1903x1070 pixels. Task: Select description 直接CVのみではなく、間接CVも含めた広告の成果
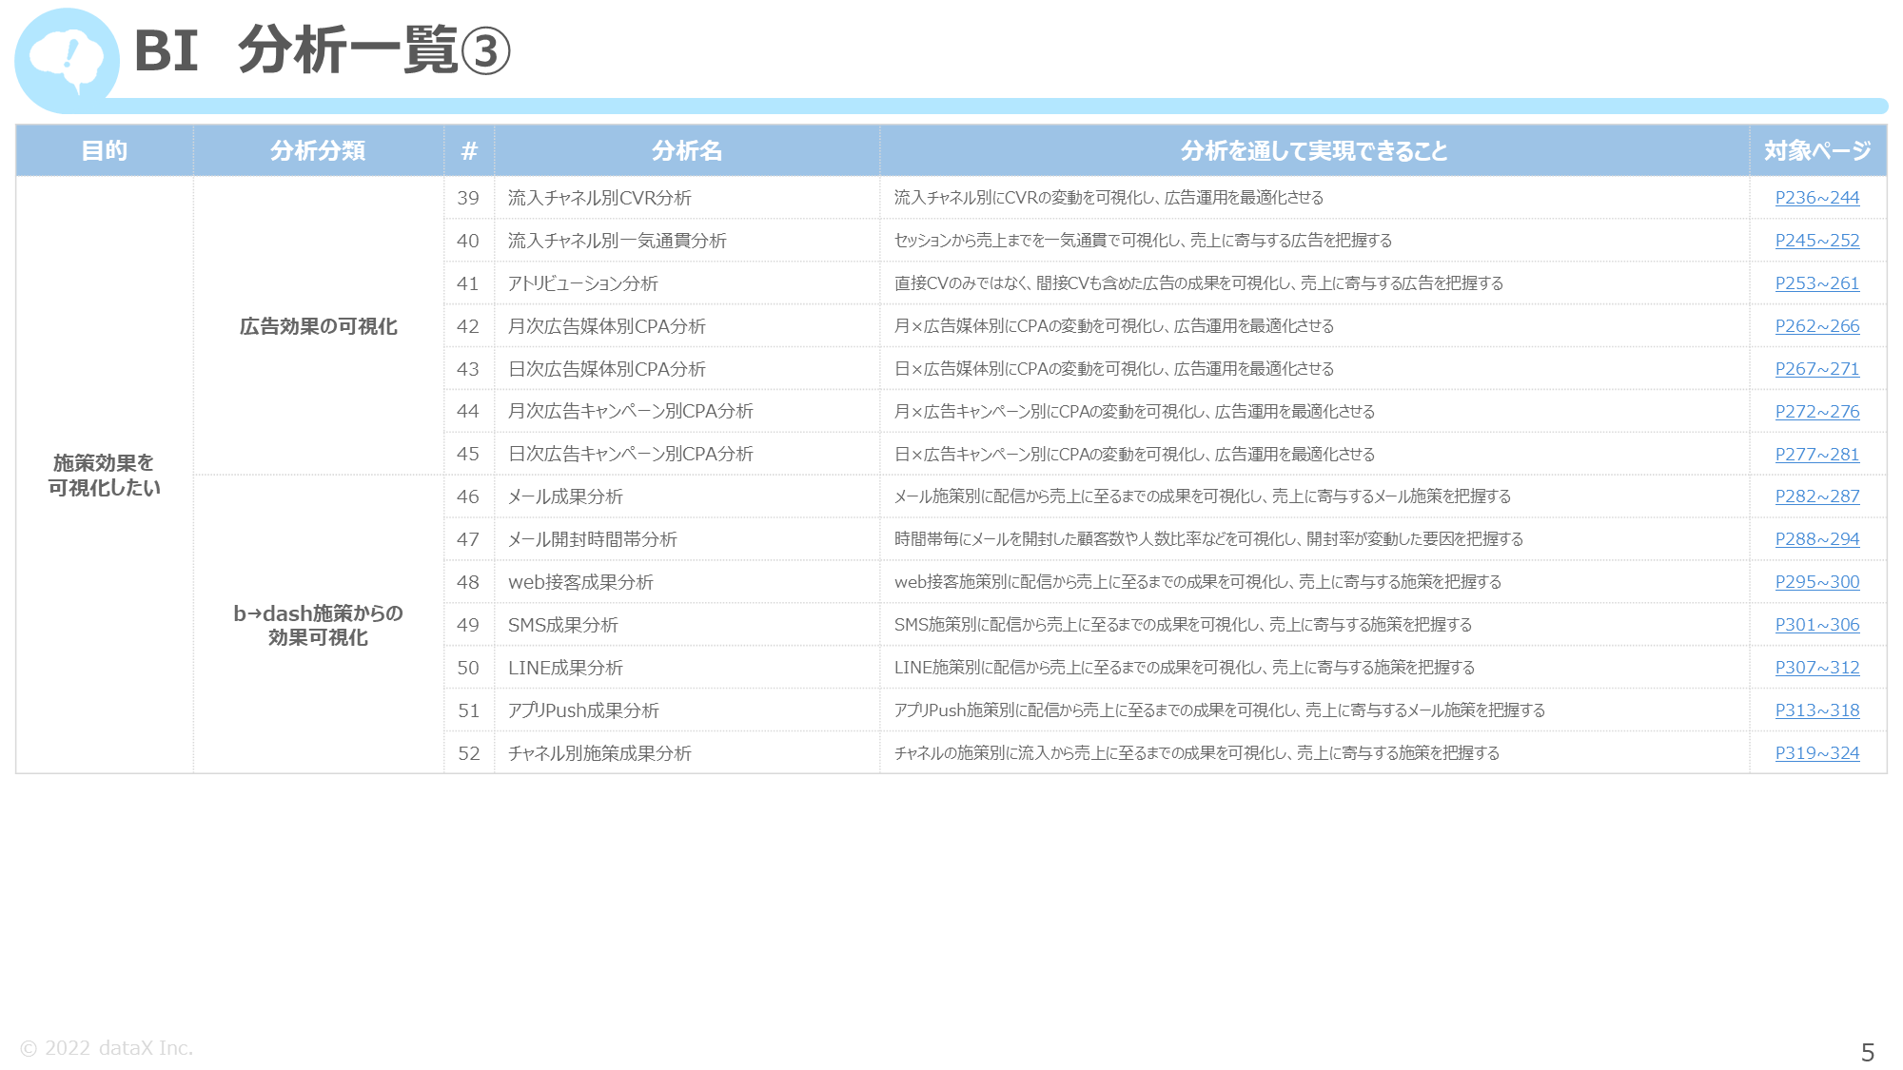tap(1199, 283)
